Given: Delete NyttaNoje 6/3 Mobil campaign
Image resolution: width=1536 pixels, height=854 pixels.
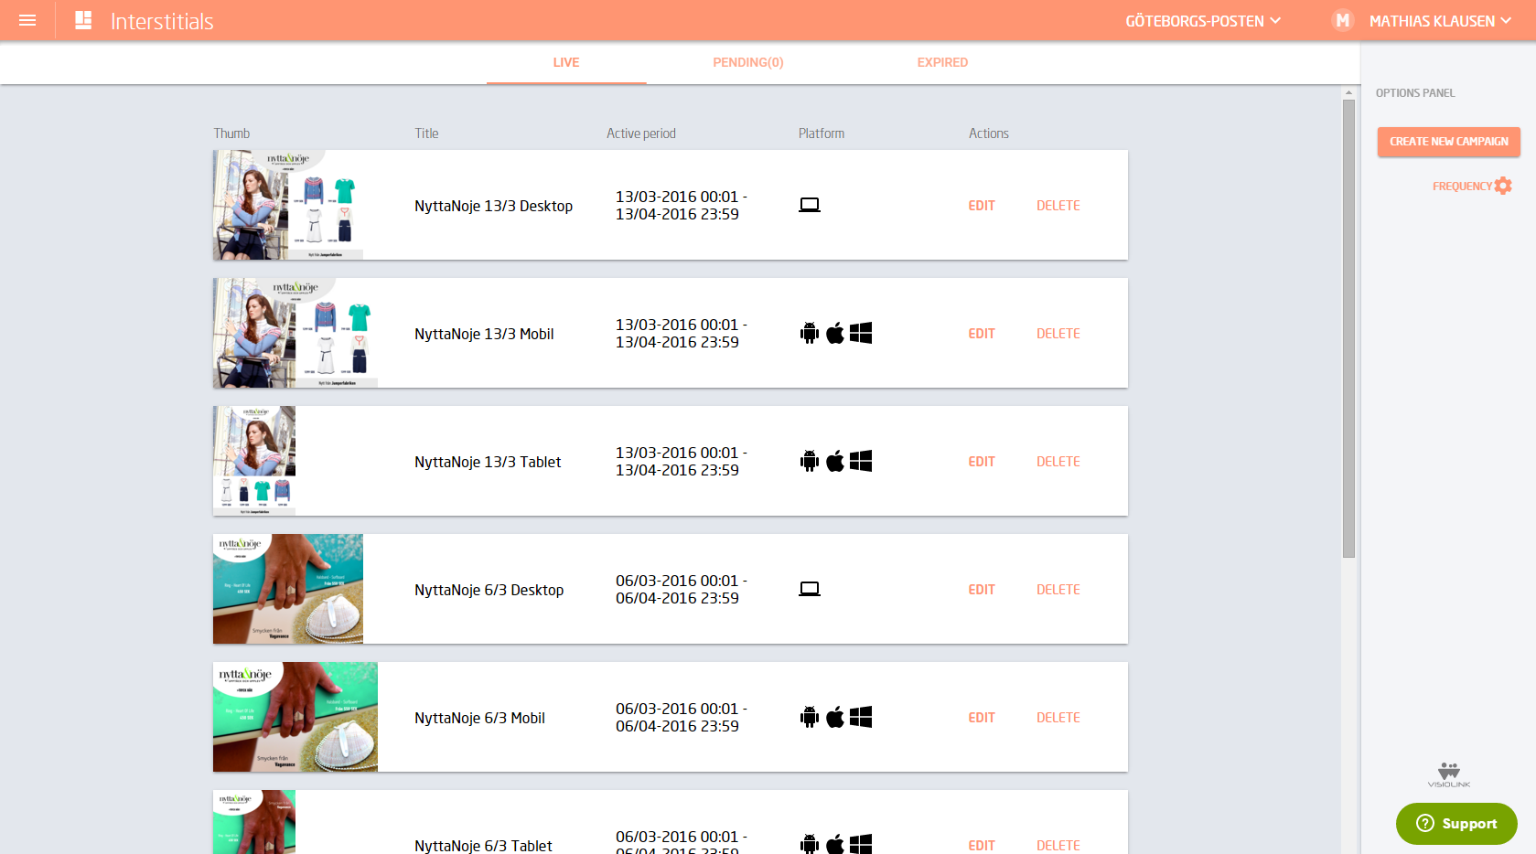Looking at the screenshot, I should coord(1058,718).
